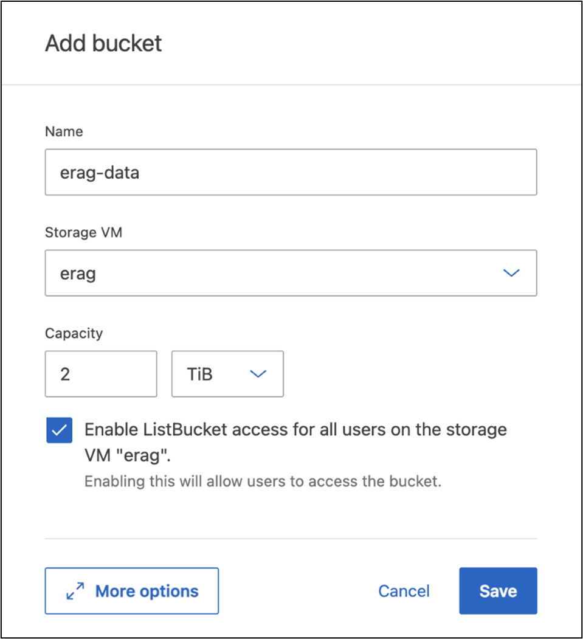Click the "Name" field label
Screen dimensions: 583x639
(64, 131)
